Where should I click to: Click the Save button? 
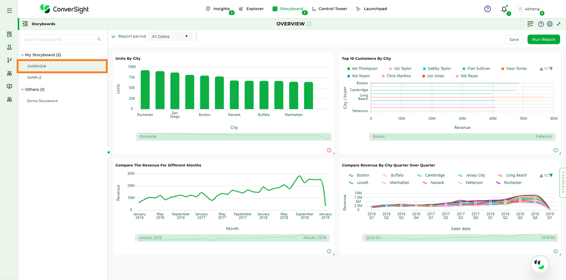[x=514, y=40]
